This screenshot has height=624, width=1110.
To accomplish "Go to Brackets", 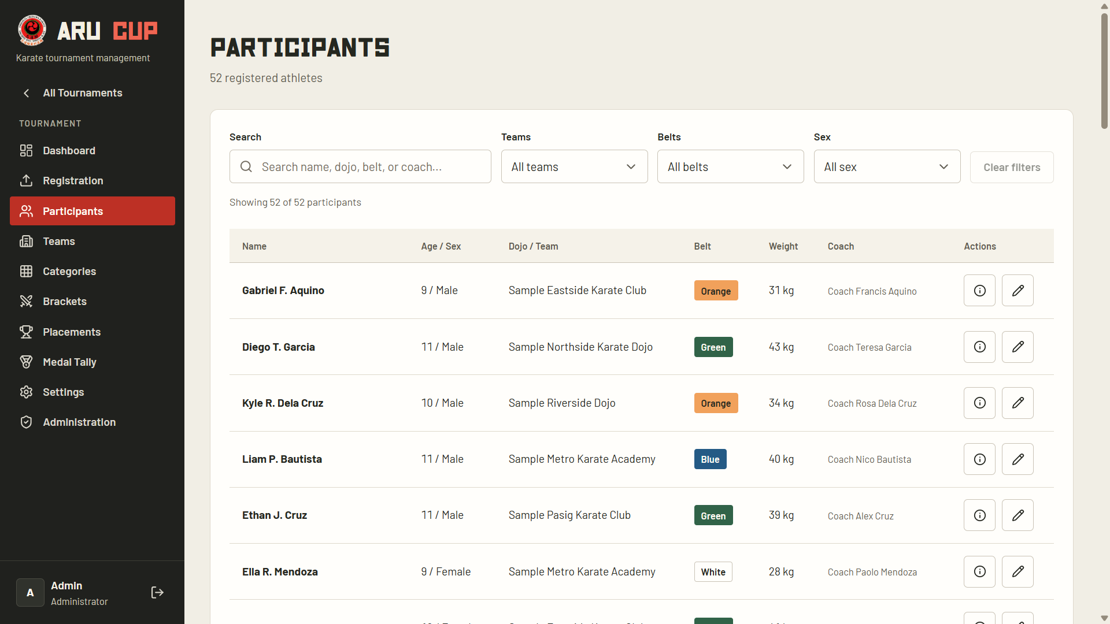I will [x=92, y=301].
